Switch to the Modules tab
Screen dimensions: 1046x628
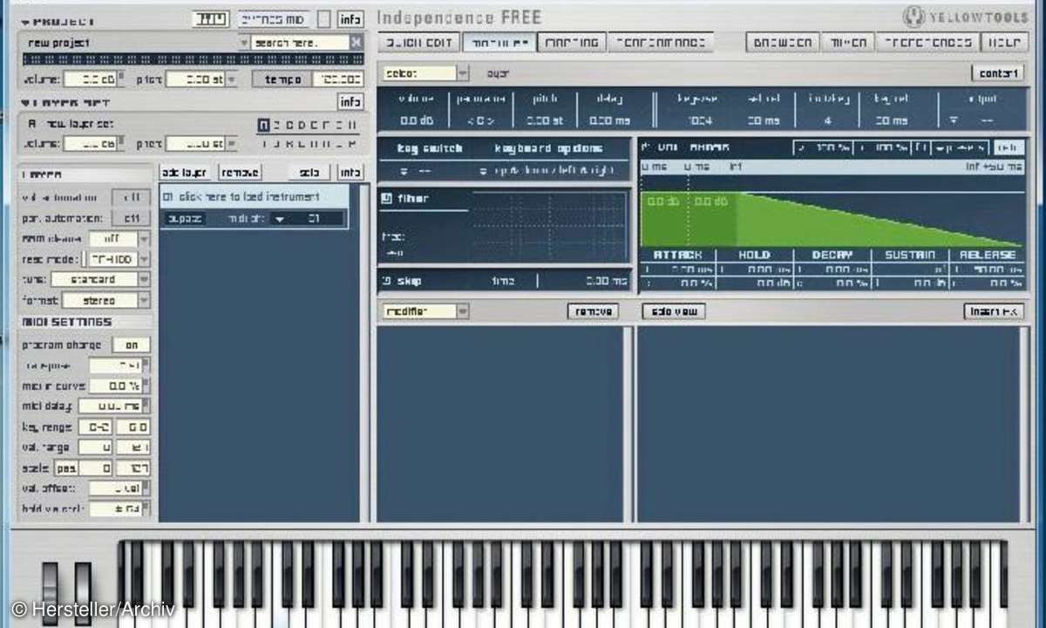[x=499, y=42]
